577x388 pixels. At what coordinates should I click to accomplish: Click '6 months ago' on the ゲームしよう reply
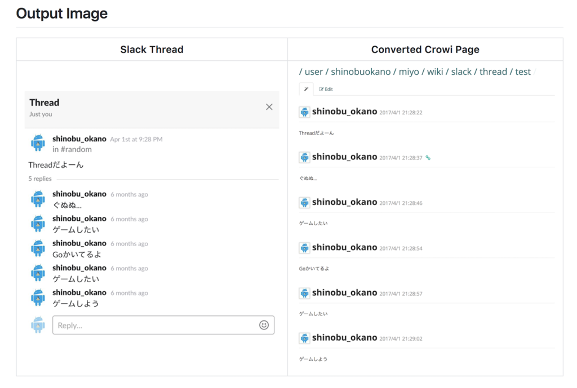tap(129, 293)
